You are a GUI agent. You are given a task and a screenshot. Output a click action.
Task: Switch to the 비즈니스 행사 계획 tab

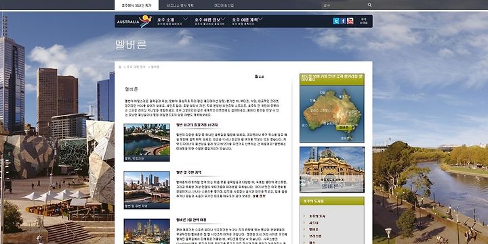pyautogui.click(x=180, y=5)
